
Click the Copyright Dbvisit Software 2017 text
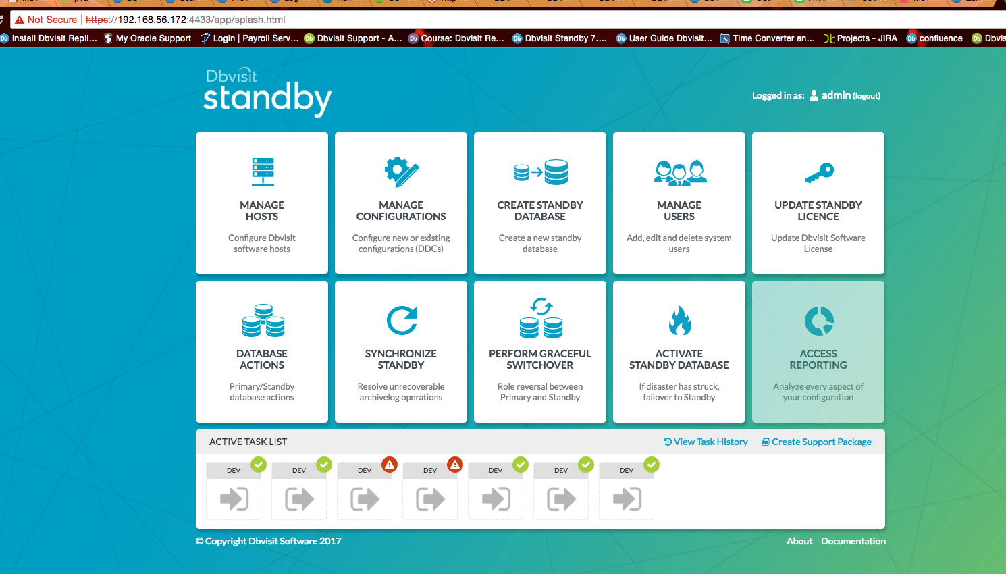(x=269, y=541)
